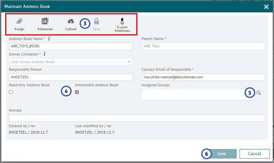Tick the Read-only Address Book checkbox
Viewport: 274px width, 163px height.
[x=11, y=92]
